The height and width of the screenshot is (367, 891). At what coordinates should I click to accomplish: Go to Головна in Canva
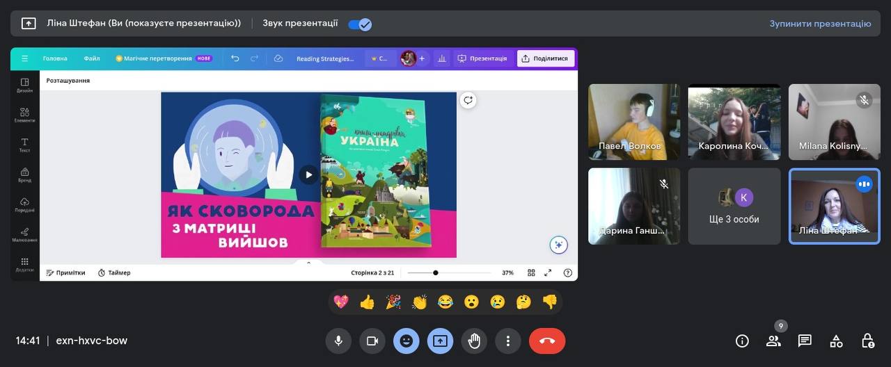(55, 58)
